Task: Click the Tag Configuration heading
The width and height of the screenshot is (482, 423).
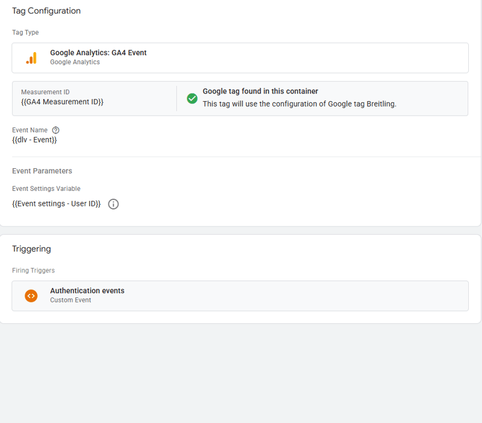Action: tap(46, 11)
